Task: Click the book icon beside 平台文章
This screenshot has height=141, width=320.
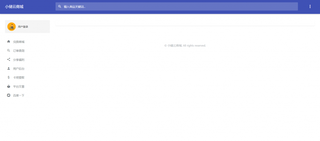Action: 9,86
